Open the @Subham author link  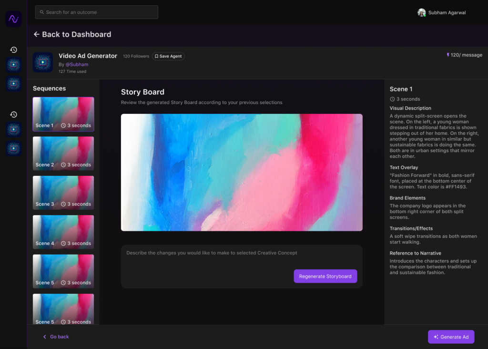click(x=77, y=64)
